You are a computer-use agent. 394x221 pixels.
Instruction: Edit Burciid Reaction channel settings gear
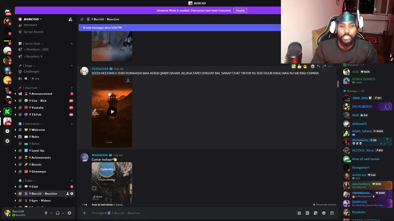(72, 194)
